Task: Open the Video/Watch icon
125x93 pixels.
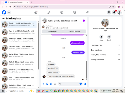Action: pos(62,12)
